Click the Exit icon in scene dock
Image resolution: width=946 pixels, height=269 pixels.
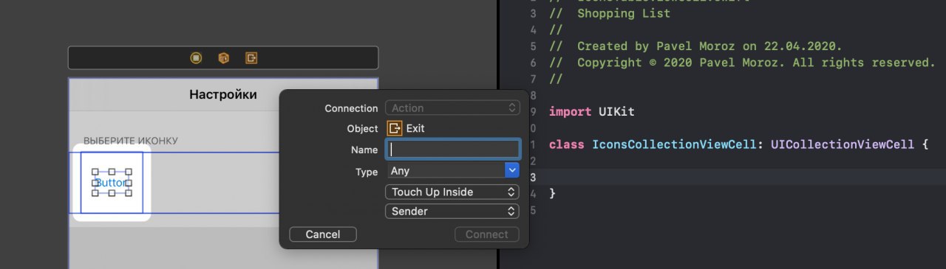coord(251,57)
